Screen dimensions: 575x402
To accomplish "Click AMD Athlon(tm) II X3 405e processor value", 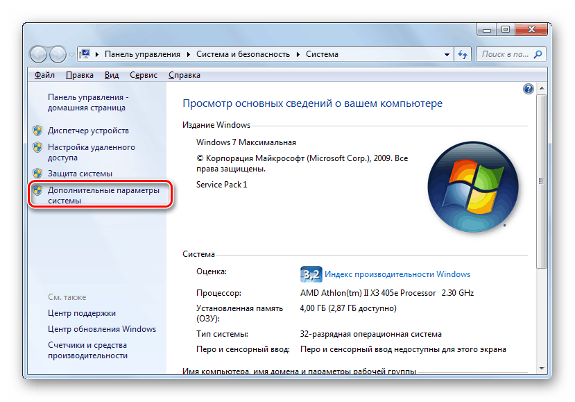I will tap(387, 293).
